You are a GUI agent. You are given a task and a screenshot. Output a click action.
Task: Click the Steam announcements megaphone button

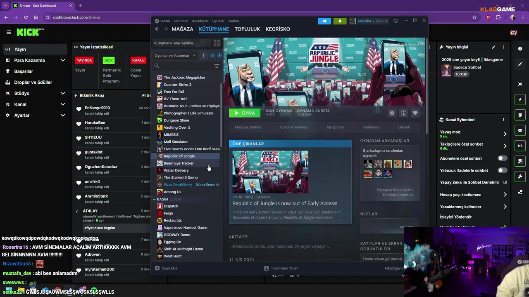tap(324, 21)
